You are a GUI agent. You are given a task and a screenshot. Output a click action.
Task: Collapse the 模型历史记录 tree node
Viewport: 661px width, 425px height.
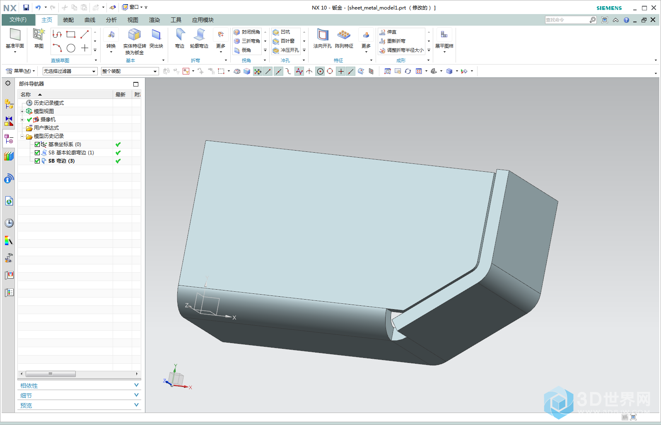pos(22,136)
